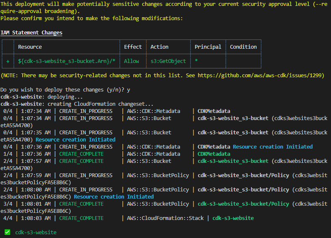Image resolution: width=331 pixels, height=238 pixels.
Task: Click the '+' marker in the table's first column
Action: tap(8, 61)
